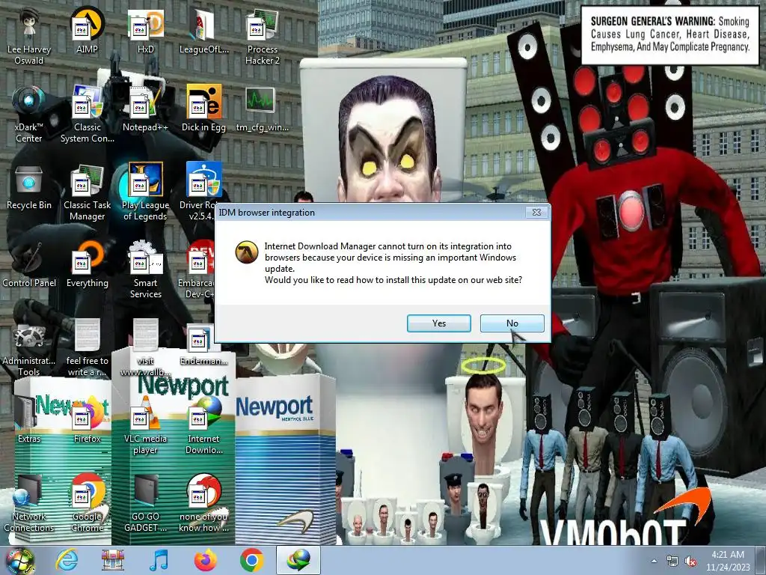Screen dimensions: 766x575
Task: Select the Google Chrome desktop shortcut
Action: (87, 504)
